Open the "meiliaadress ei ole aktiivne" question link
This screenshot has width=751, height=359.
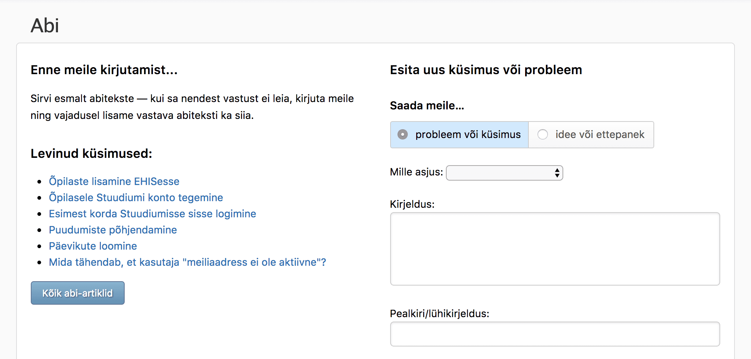187,262
